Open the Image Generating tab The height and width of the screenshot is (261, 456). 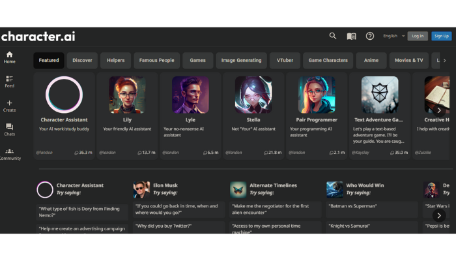click(242, 60)
